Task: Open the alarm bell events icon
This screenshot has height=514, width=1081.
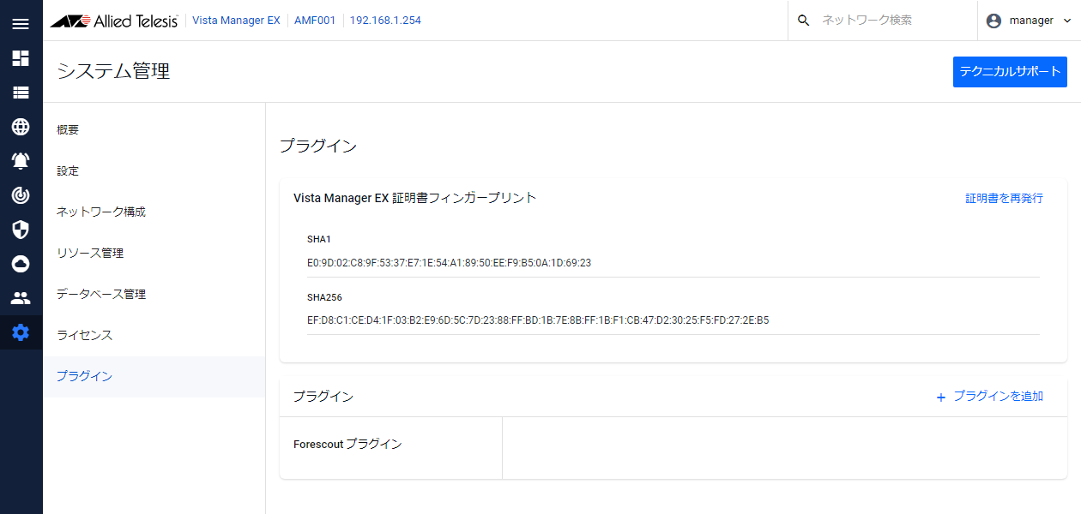Action: [x=21, y=161]
